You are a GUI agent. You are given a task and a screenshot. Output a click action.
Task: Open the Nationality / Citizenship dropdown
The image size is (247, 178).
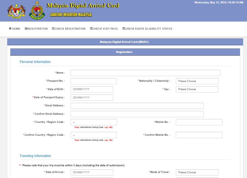197,81
